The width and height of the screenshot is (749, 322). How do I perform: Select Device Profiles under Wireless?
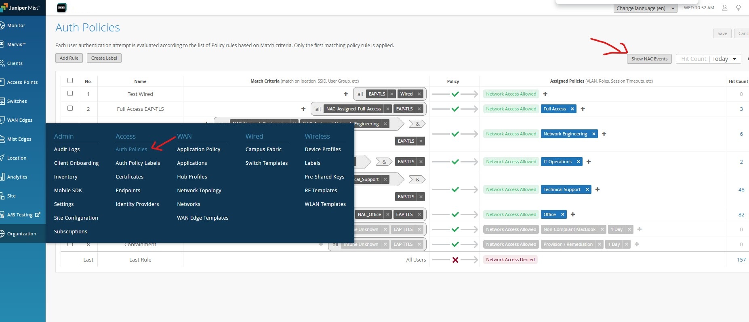(x=323, y=149)
